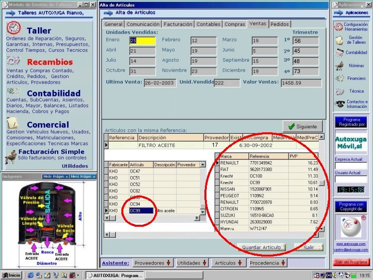Click Salir del Programa button
The width and height of the screenshot is (373, 280).
click(x=351, y=262)
